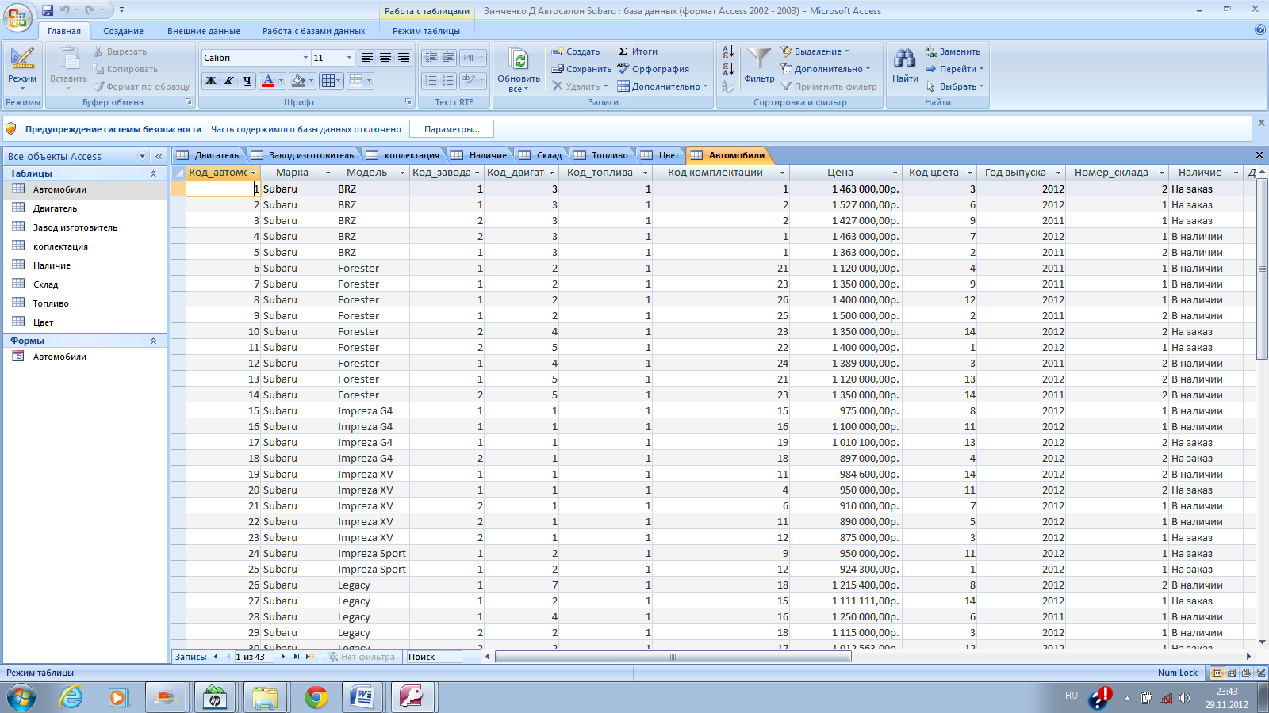
Task: Open Chrome from the taskbar
Action: (316, 697)
